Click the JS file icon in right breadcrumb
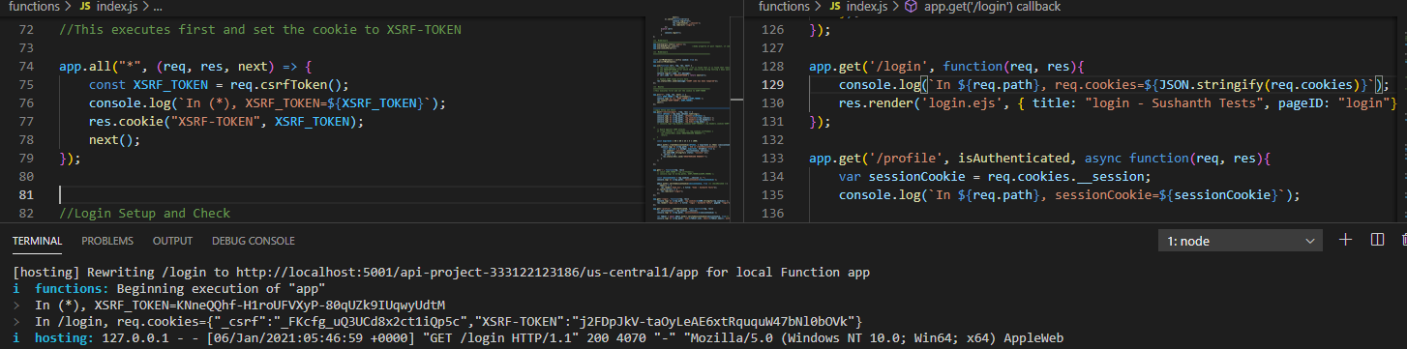Viewport: 1407px width, 349px height. [836, 7]
